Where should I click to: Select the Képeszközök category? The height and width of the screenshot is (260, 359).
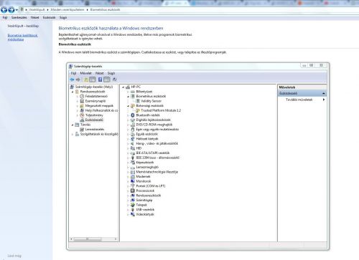[x=145, y=163]
